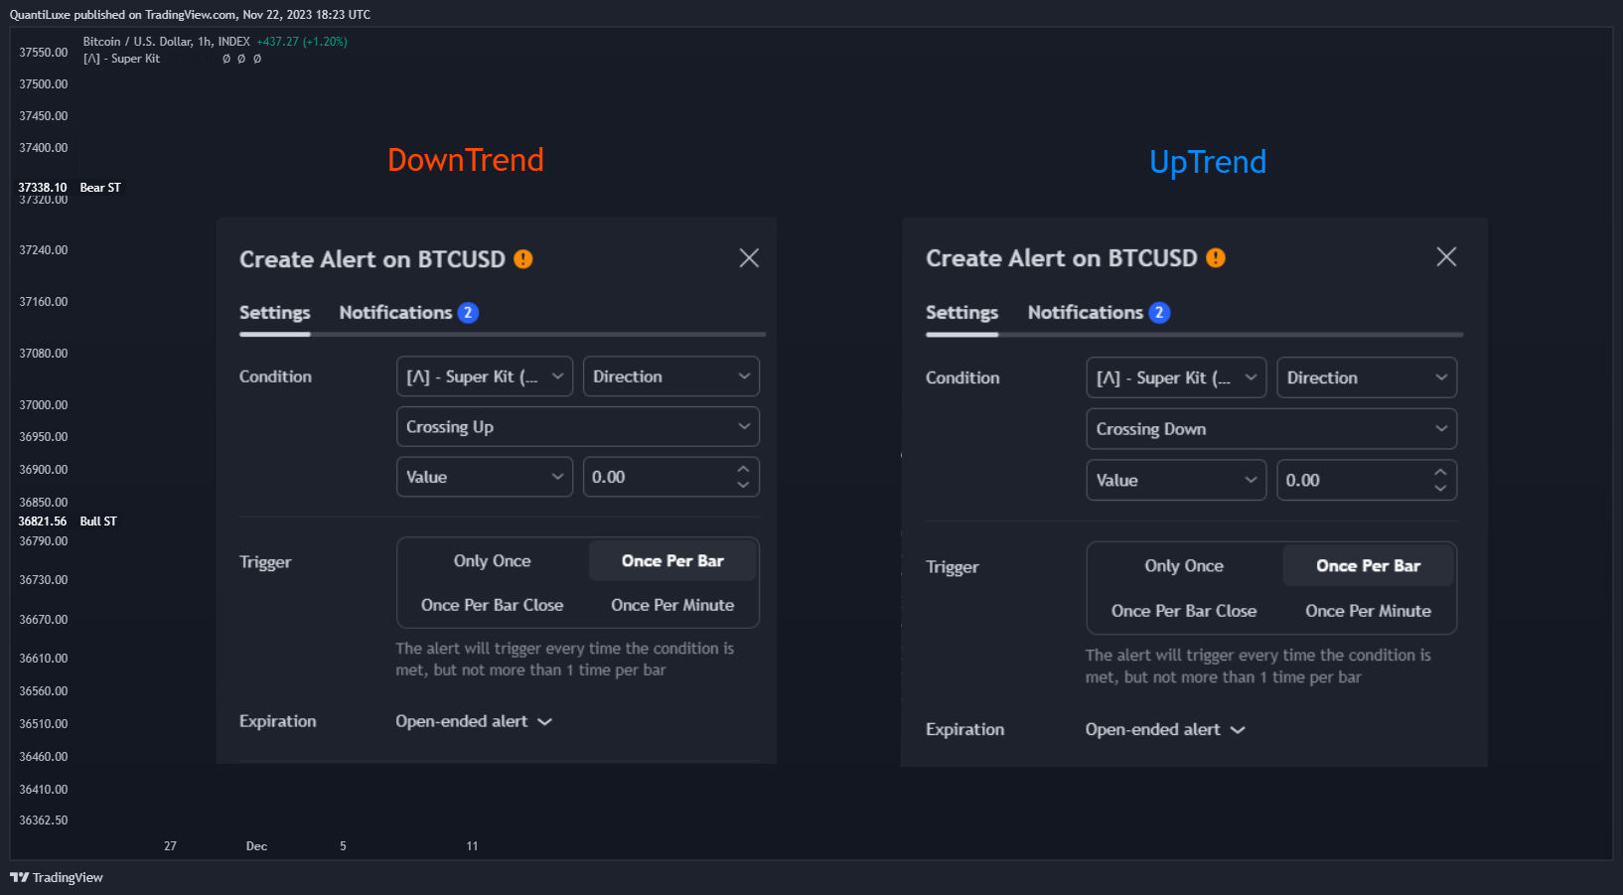Image resolution: width=1623 pixels, height=895 pixels.
Task: Click the notifications count badge in UpTrend dialog
Action: pyautogui.click(x=1159, y=313)
